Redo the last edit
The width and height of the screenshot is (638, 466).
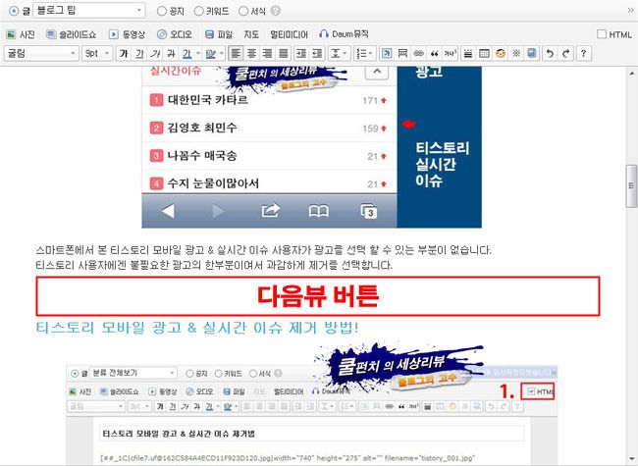point(565,53)
